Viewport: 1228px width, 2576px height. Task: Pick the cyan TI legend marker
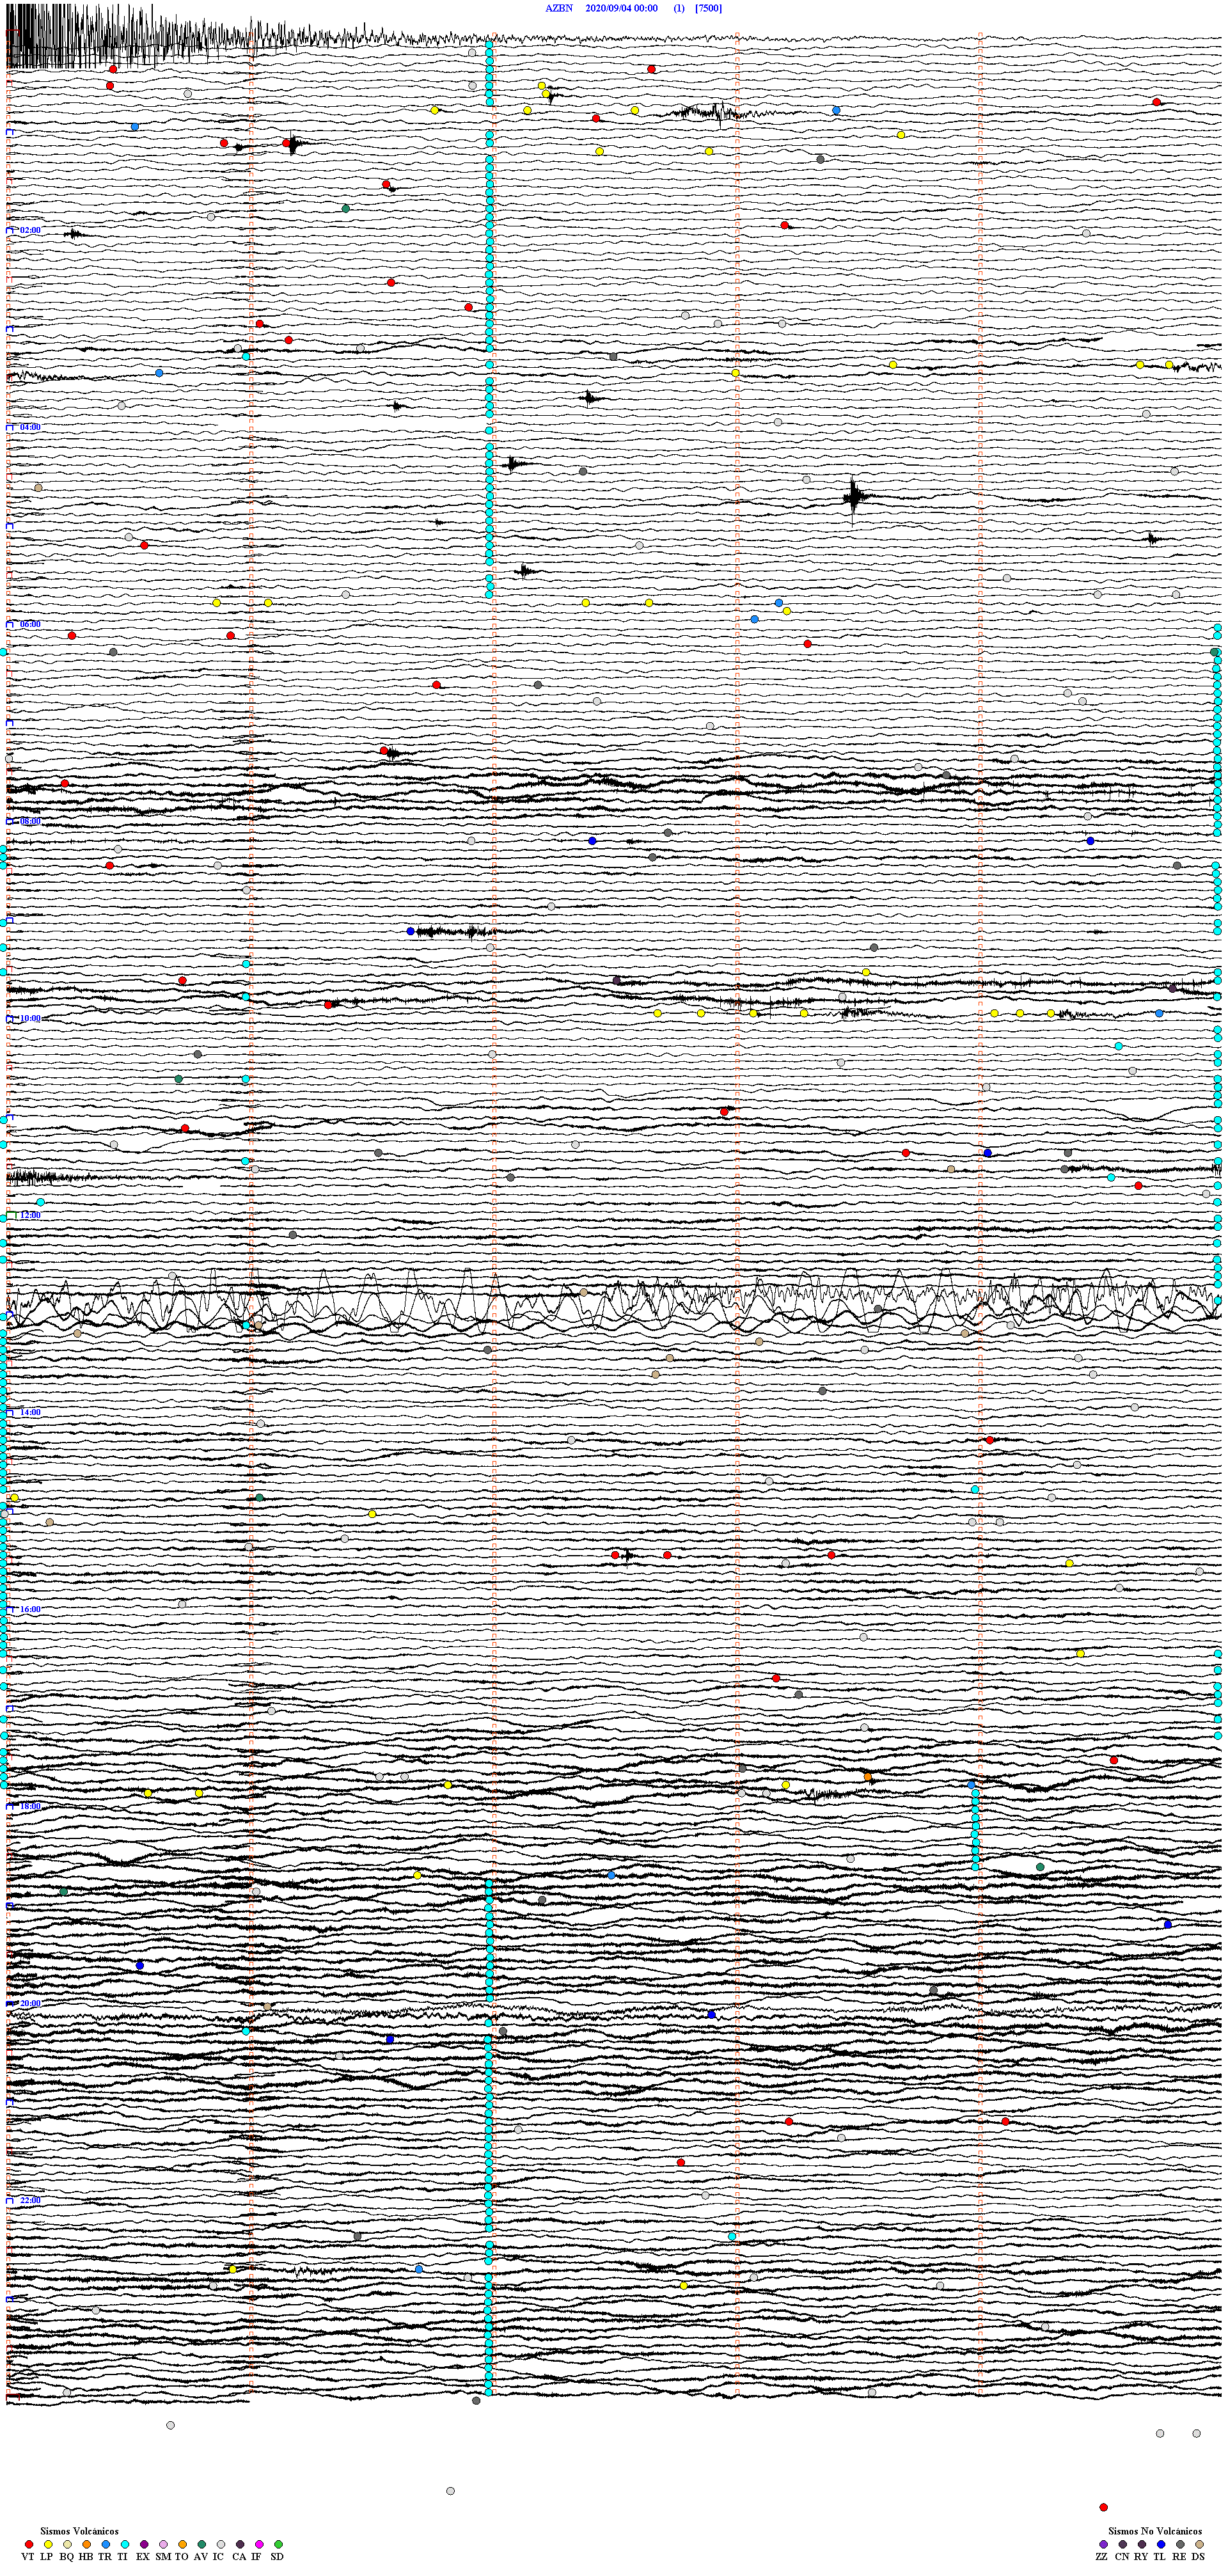125,2544
